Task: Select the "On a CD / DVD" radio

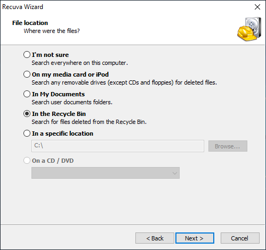Action: [27, 161]
